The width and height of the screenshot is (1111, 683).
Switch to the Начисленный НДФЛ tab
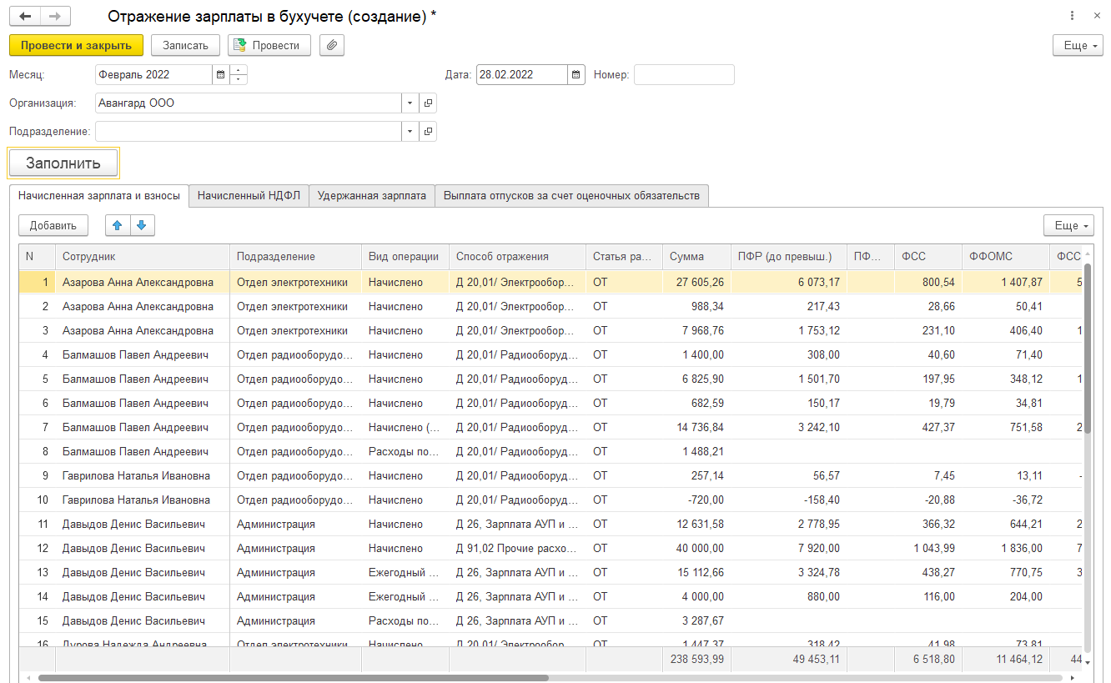(x=249, y=196)
